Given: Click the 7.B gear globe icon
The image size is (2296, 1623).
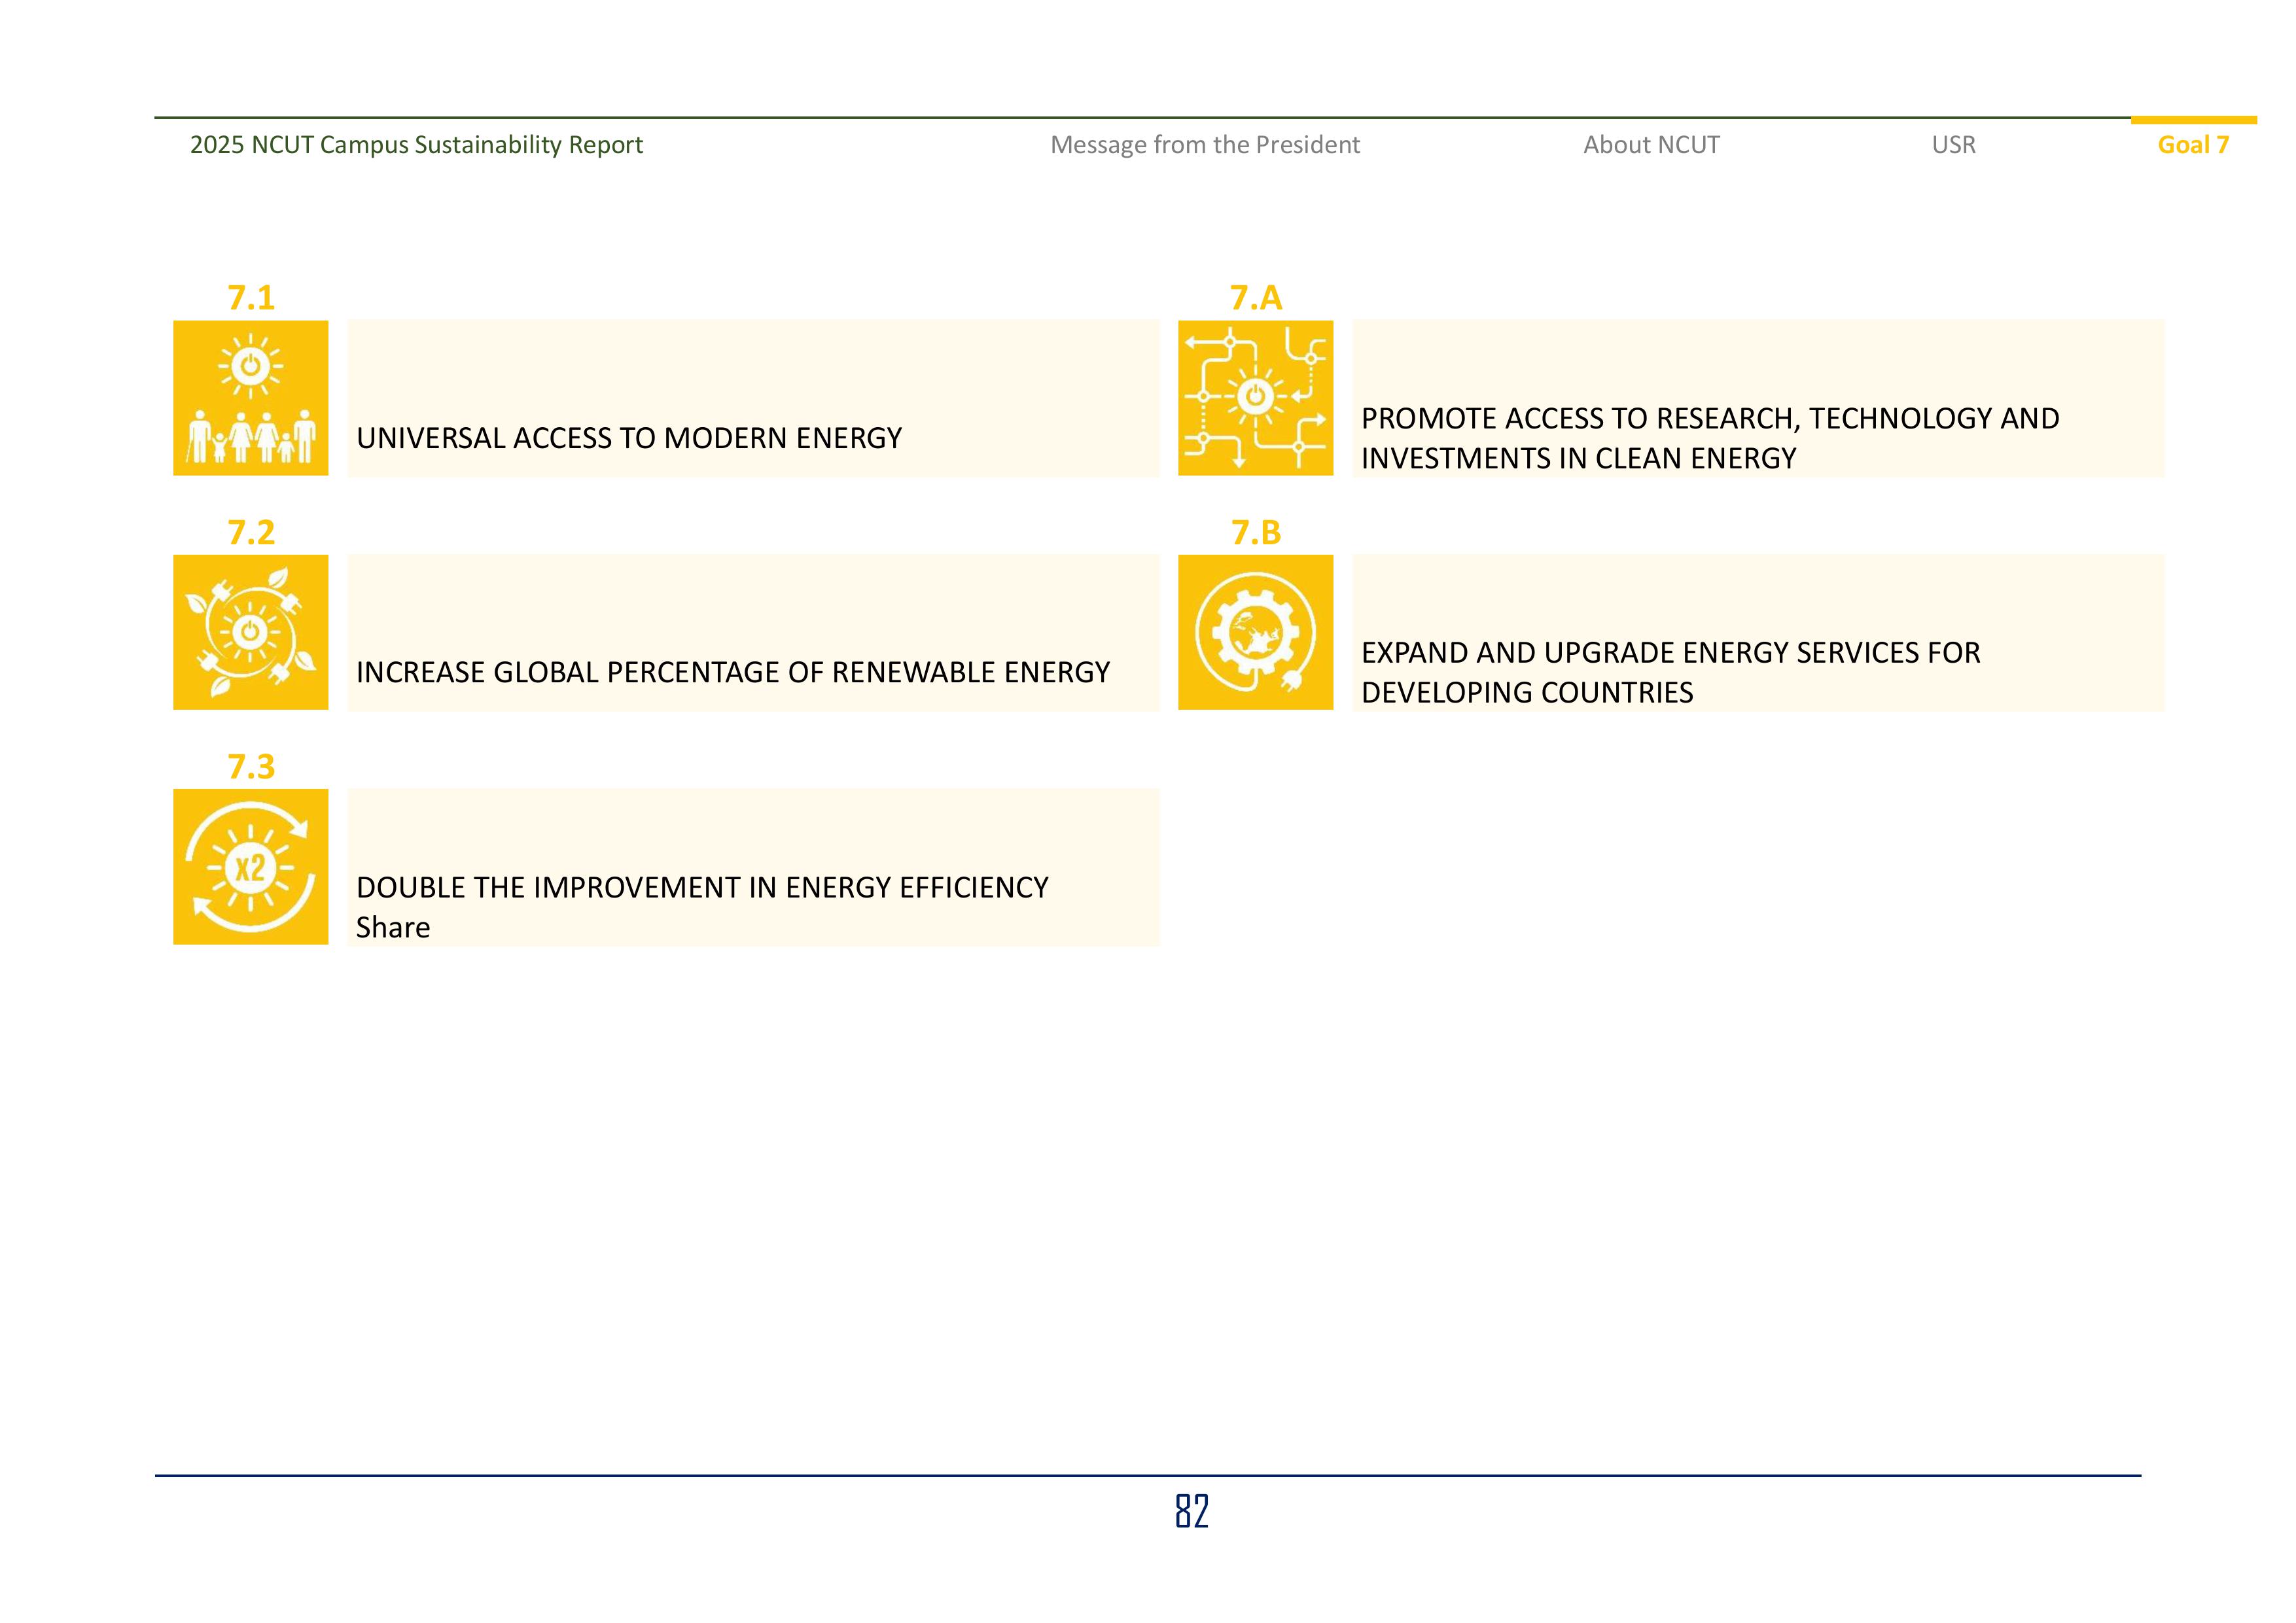Looking at the screenshot, I should point(1255,632).
